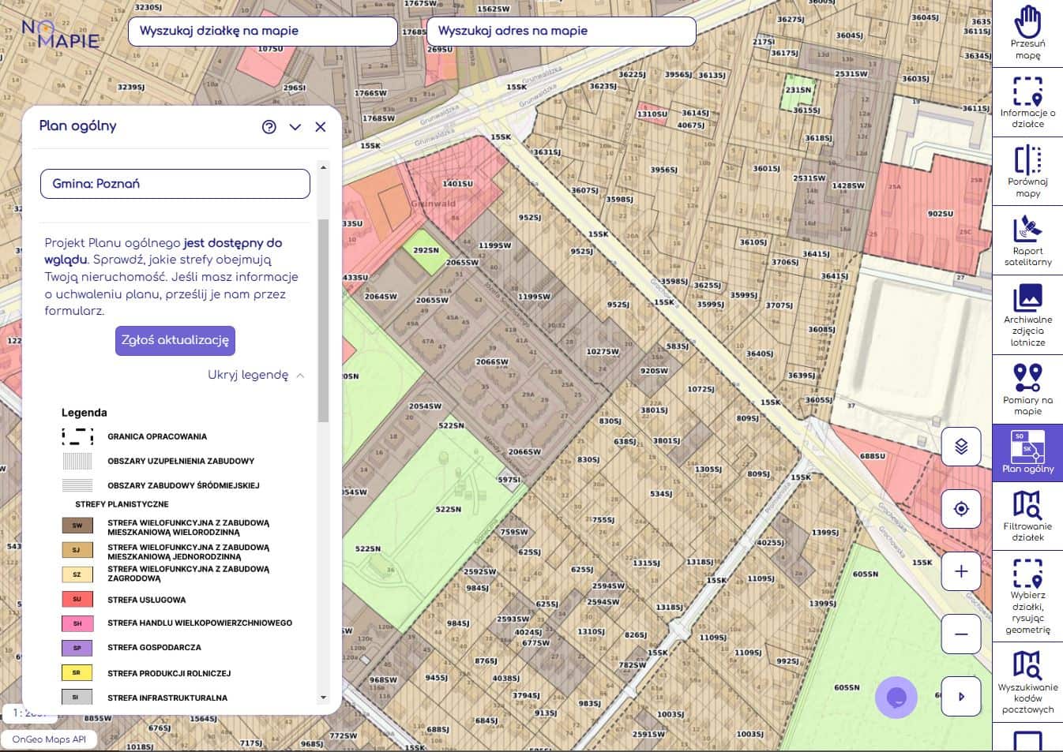This screenshot has height=752, width=1063.
Task: Select Pomiary na mapie measuring tool
Action: [1027, 388]
